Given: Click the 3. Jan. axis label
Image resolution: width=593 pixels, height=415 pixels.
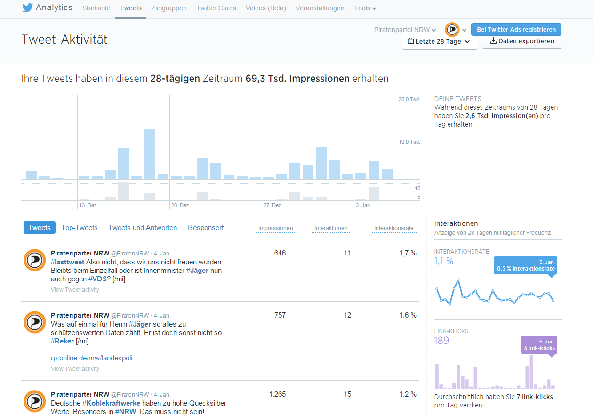Looking at the screenshot, I should [x=364, y=206].
